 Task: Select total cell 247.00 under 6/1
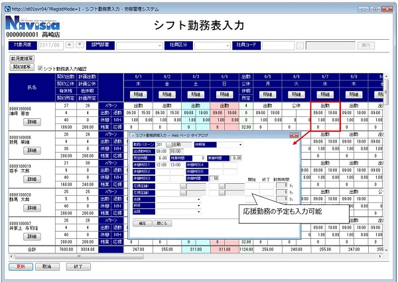(x=139, y=249)
